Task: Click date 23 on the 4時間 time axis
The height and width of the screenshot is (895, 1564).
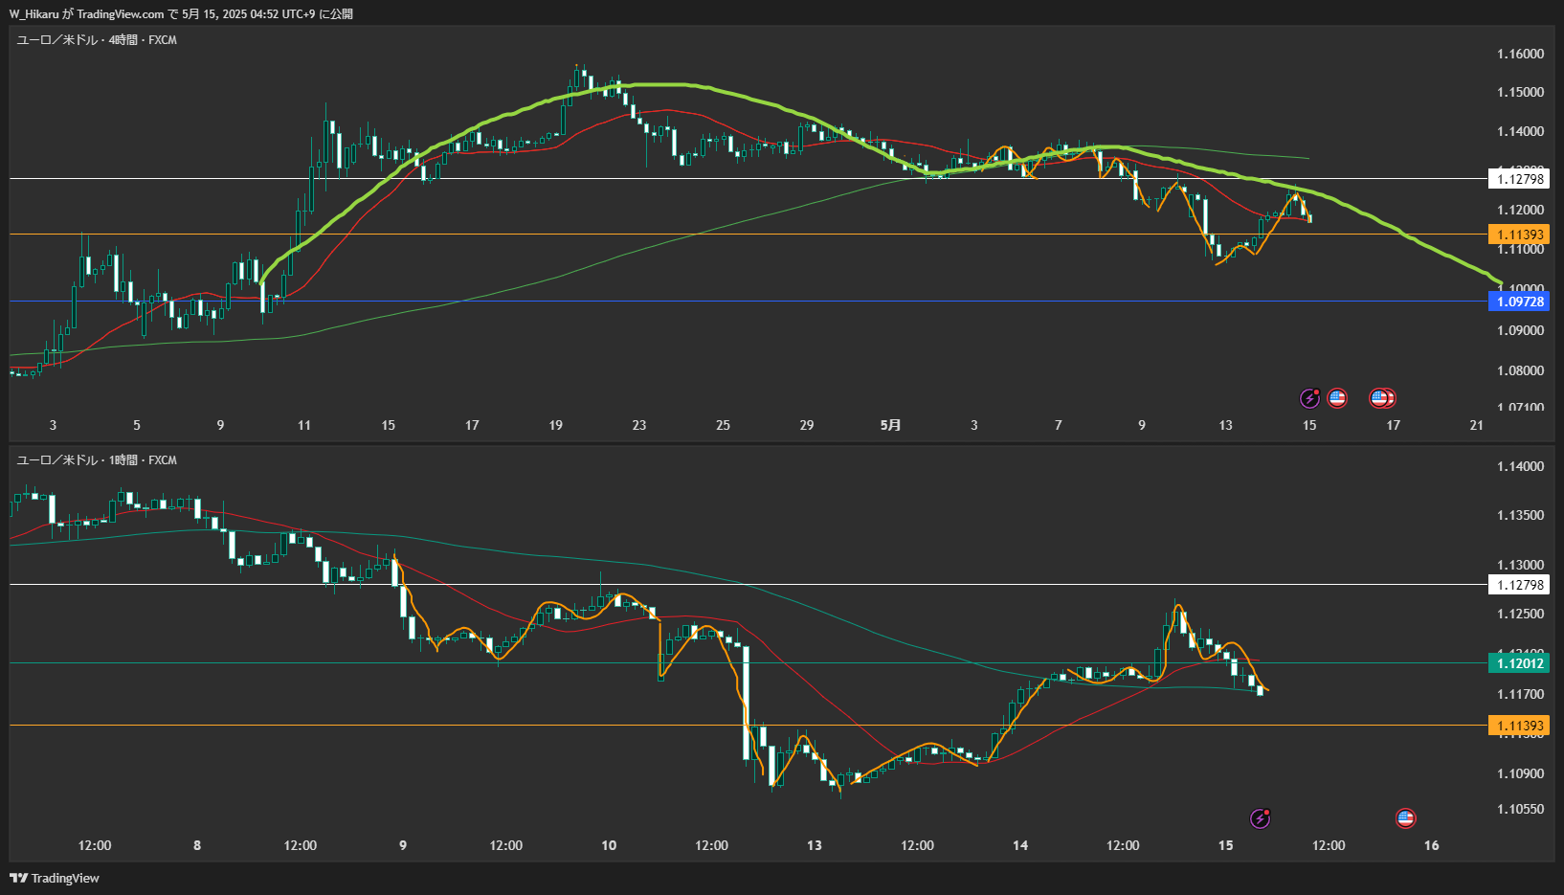Action: coord(639,425)
